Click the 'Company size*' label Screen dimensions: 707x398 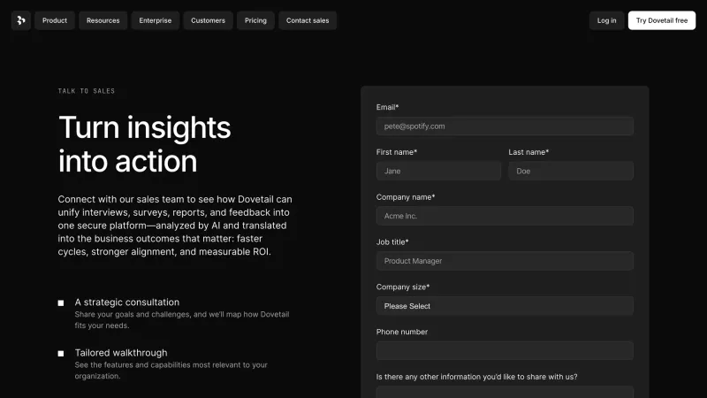pos(403,287)
